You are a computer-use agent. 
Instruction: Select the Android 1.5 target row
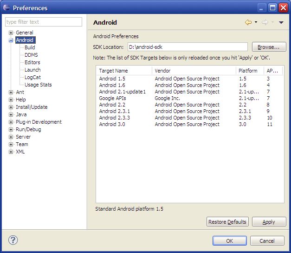(190, 79)
